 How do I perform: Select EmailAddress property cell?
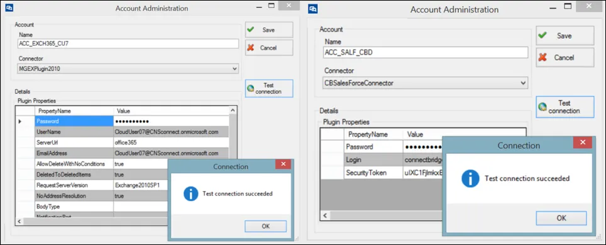pos(74,153)
